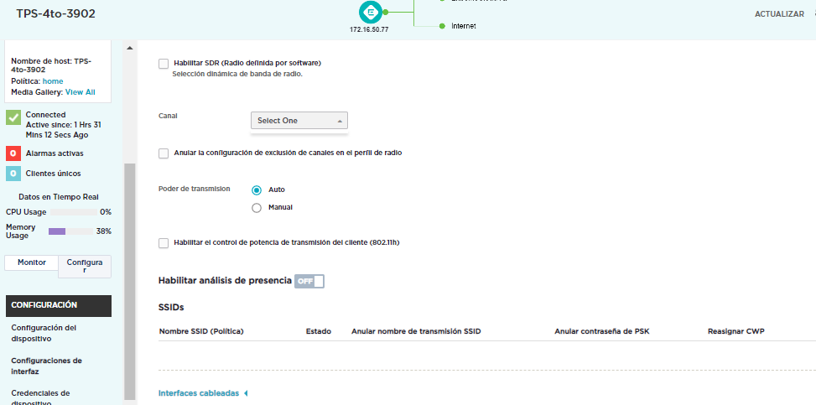Click the sidebar scroll up arrow
This screenshot has width=816, height=405.
(129, 48)
